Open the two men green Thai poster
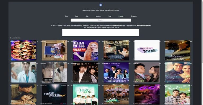This screenshot has height=105, width=203. click(x=178, y=94)
